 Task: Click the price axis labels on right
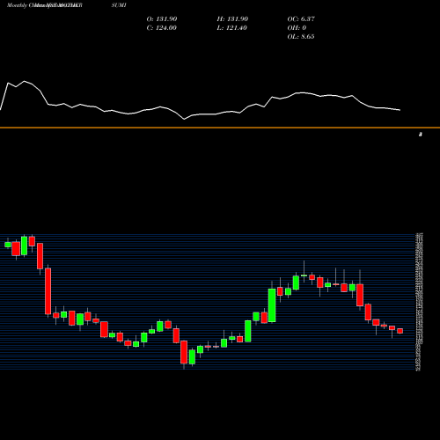[x=419, y=302]
